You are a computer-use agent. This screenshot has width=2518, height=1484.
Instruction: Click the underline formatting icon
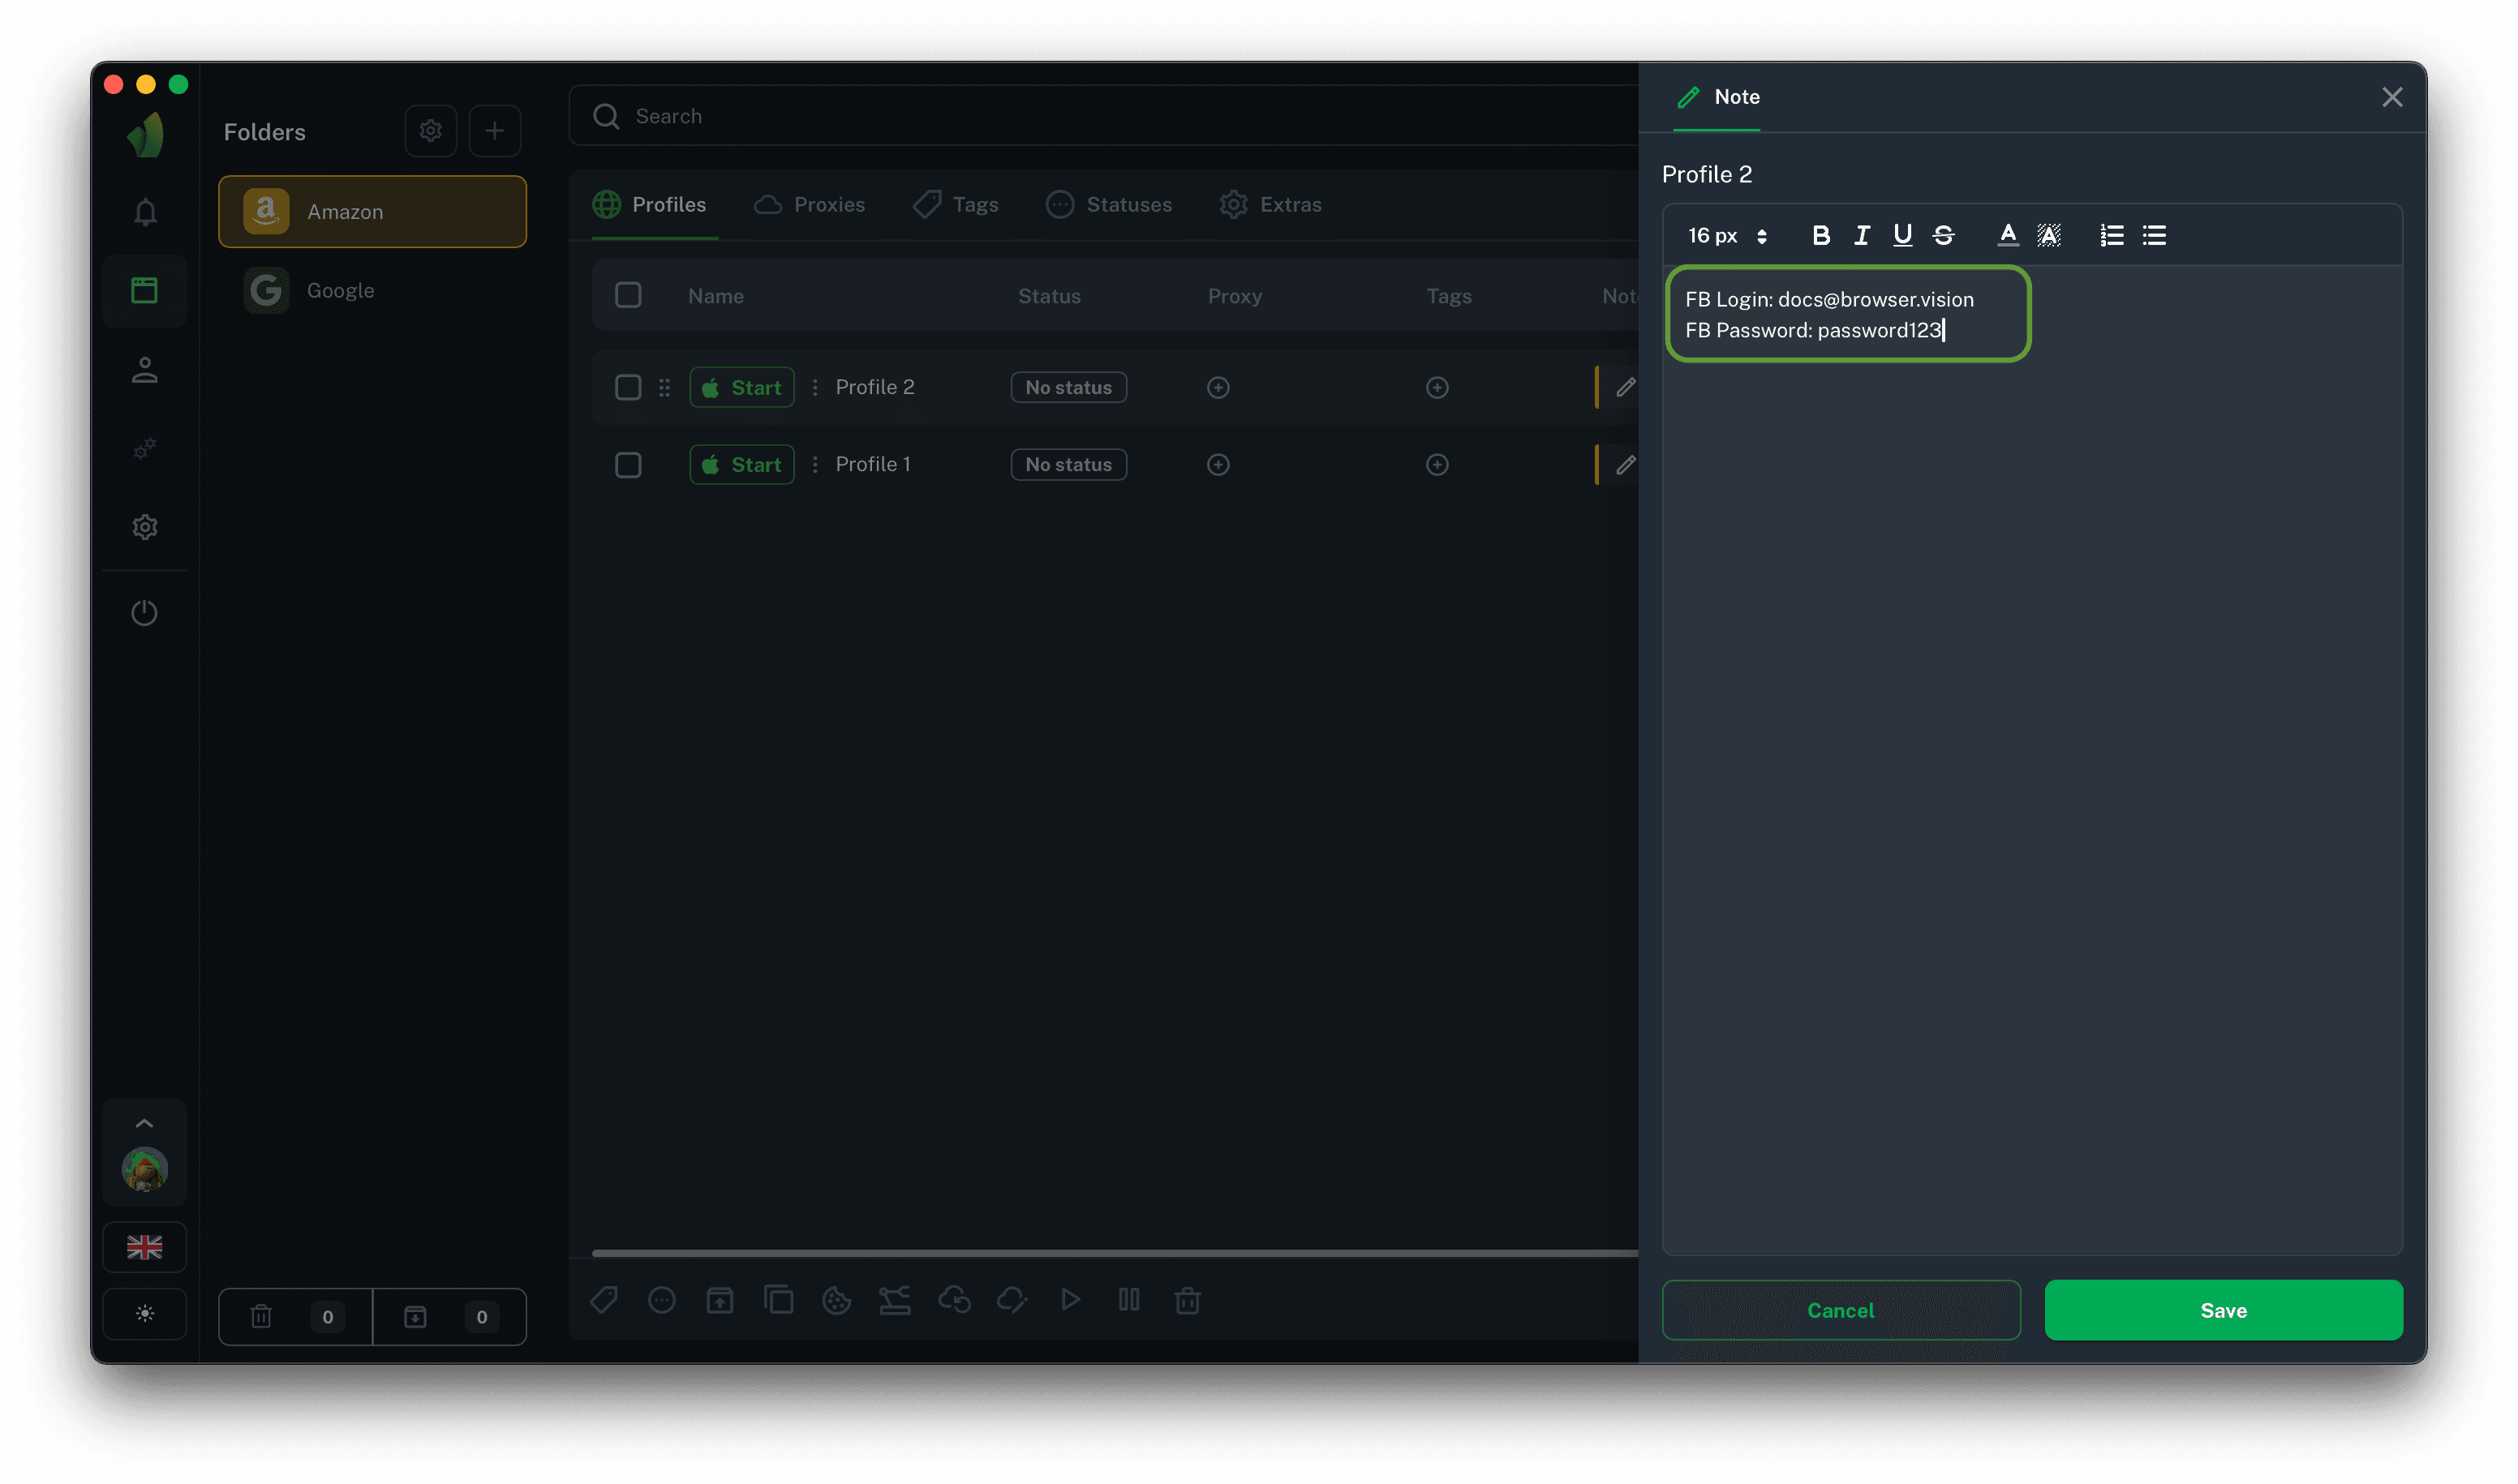(x=1901, y=235)
